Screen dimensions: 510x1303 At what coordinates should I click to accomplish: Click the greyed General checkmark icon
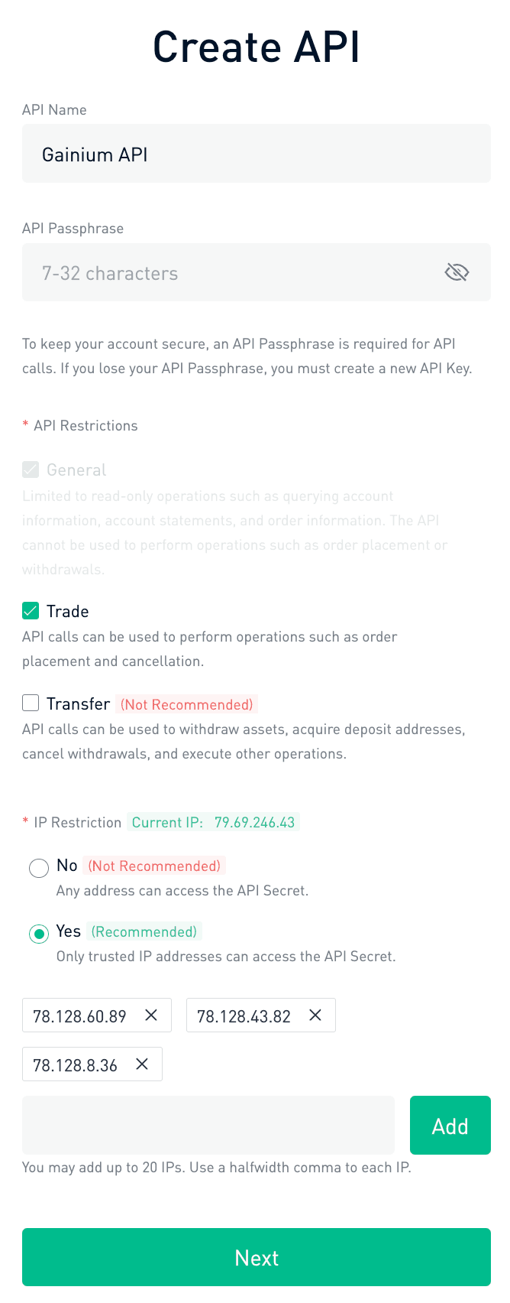(31, 469)
